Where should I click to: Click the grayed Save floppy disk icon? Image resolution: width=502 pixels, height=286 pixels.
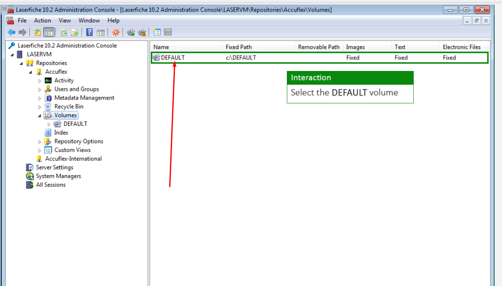(x=168, y=32)
